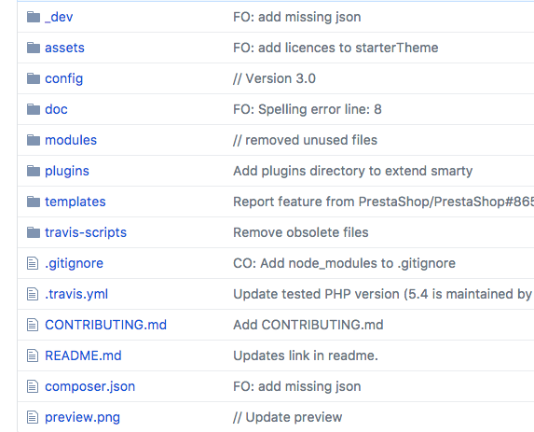
Task: Open commit "Add plugins directory to extend smarty"
Action: tap(353, 171)
